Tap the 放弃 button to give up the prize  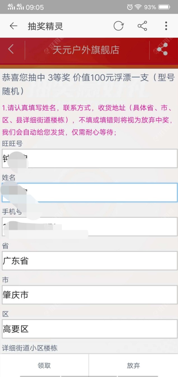tap(133, 365)
